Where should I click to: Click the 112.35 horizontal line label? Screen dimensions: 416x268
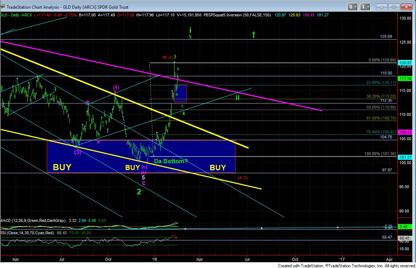(386, 100)
